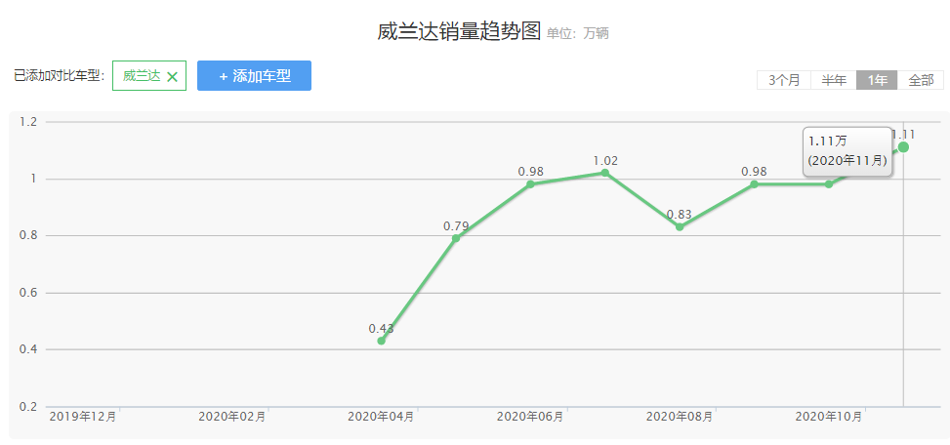Click the 0.79 data point on the chart
The height and width of the screenshot is (445, 950).
456,238
